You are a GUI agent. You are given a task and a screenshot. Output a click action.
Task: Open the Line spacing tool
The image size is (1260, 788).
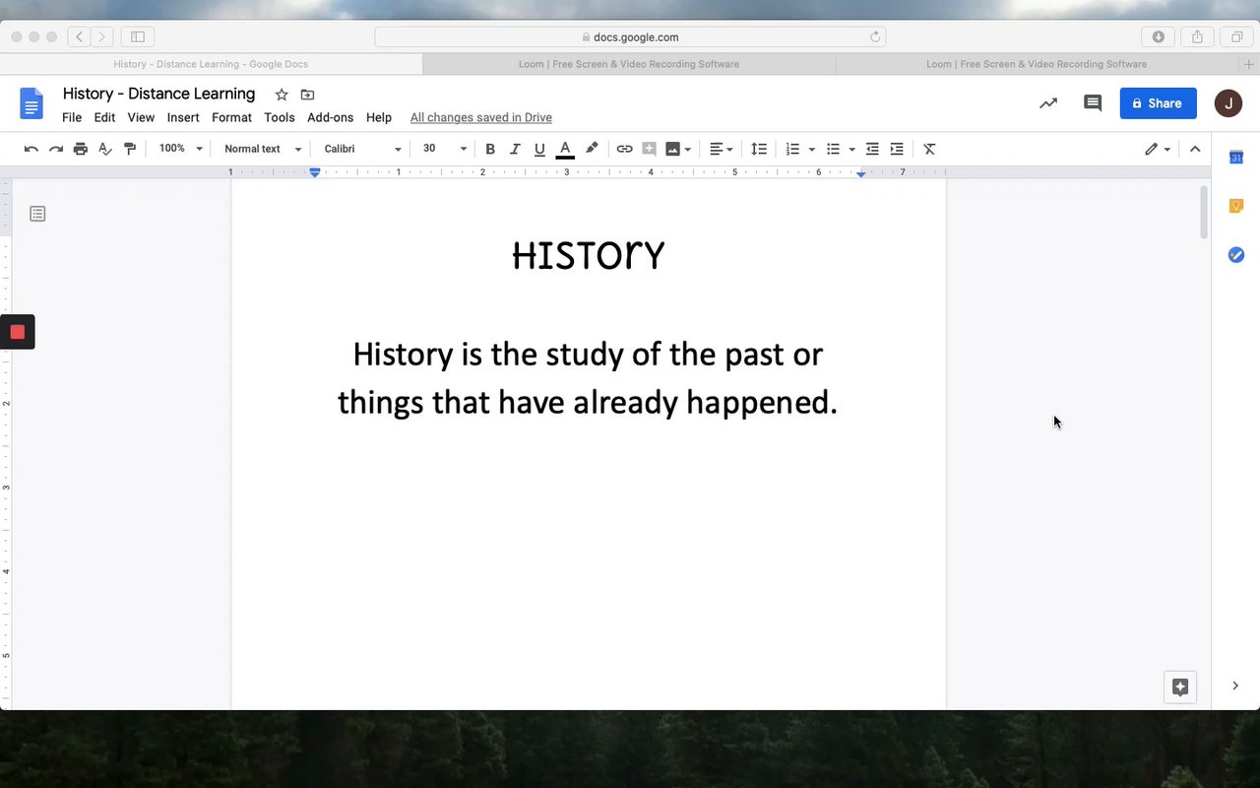(x=758, y=149)
